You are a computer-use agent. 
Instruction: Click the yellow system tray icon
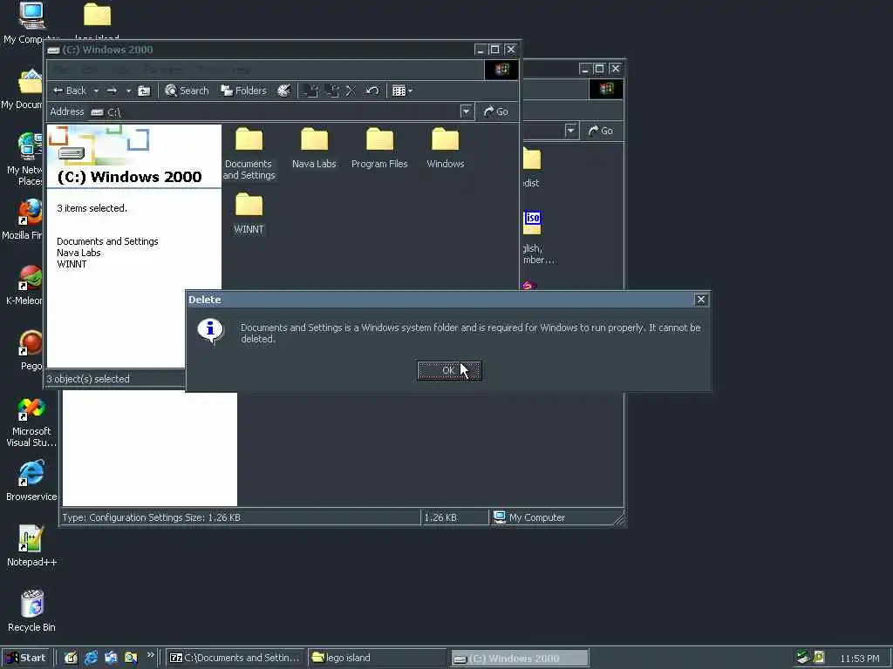point(819,657)
